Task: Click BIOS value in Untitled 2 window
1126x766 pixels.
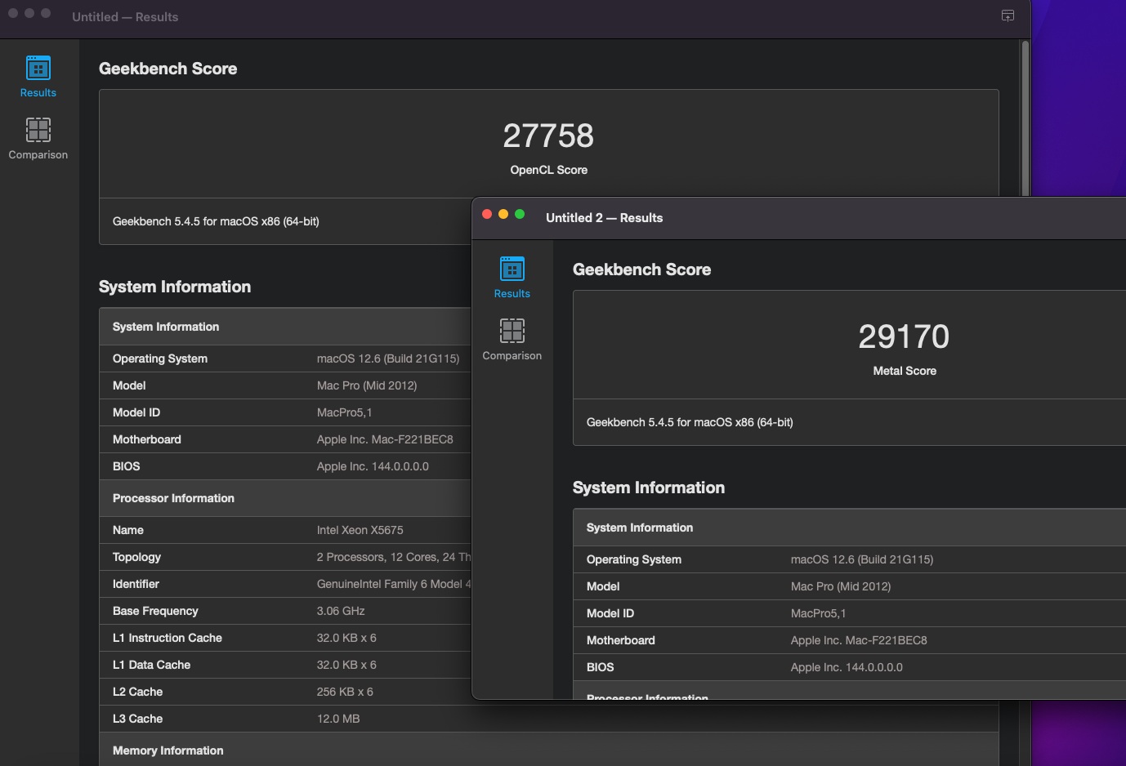Action: 847,667
